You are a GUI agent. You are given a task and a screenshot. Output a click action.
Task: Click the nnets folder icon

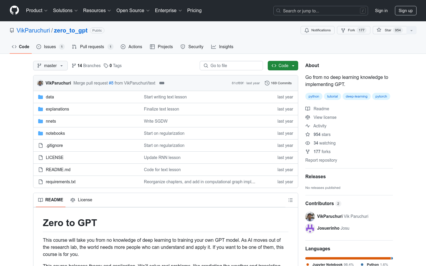[41, 121]
